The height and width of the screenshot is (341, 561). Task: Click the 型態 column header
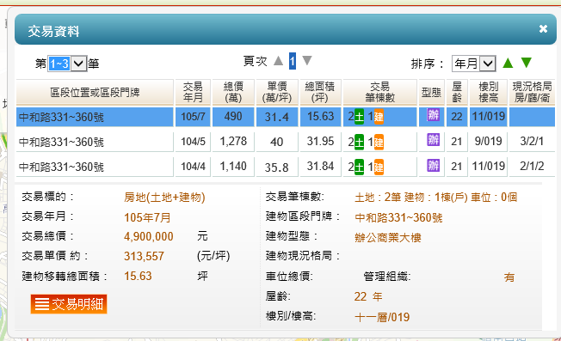pyautogui.click(x=431, y=93)
